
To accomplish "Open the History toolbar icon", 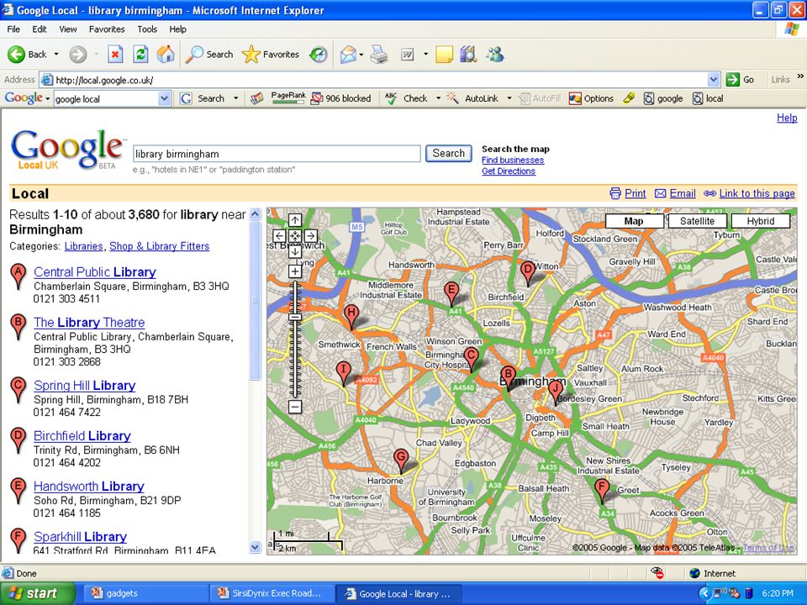I will [x=319, y=54].
